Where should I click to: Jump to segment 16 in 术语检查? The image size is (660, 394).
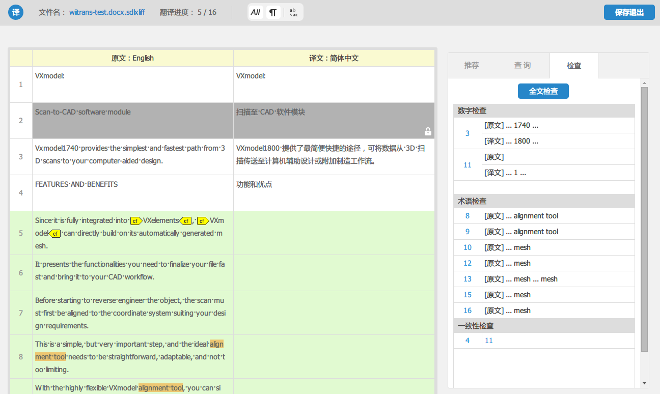tap(468, 311)
